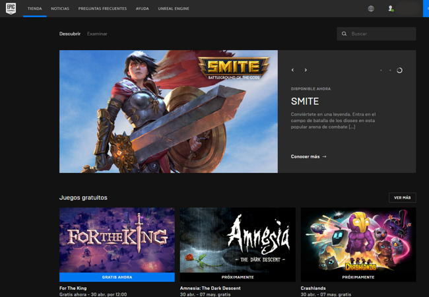429x297 pixels.
Task: Open the Amnesia The Dark Descent thumbnail
Action: pos(238,240)
